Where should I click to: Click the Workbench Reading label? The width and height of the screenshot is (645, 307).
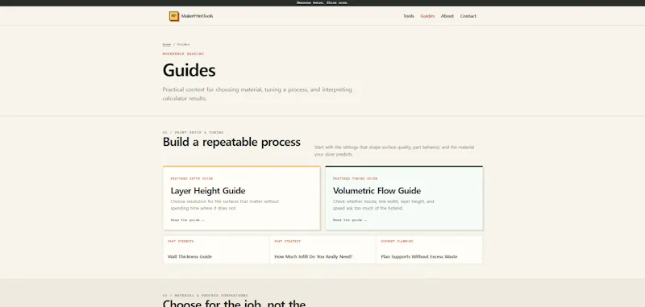coord(183,54)
